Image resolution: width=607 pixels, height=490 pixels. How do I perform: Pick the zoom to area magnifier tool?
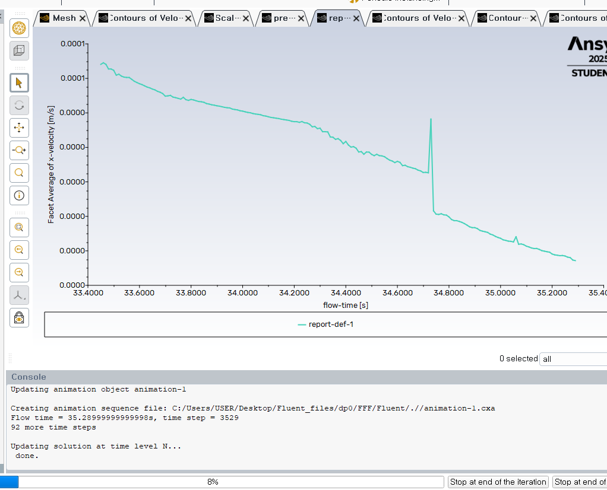click(19, 173)
